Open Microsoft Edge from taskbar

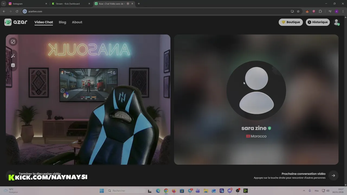158,191
